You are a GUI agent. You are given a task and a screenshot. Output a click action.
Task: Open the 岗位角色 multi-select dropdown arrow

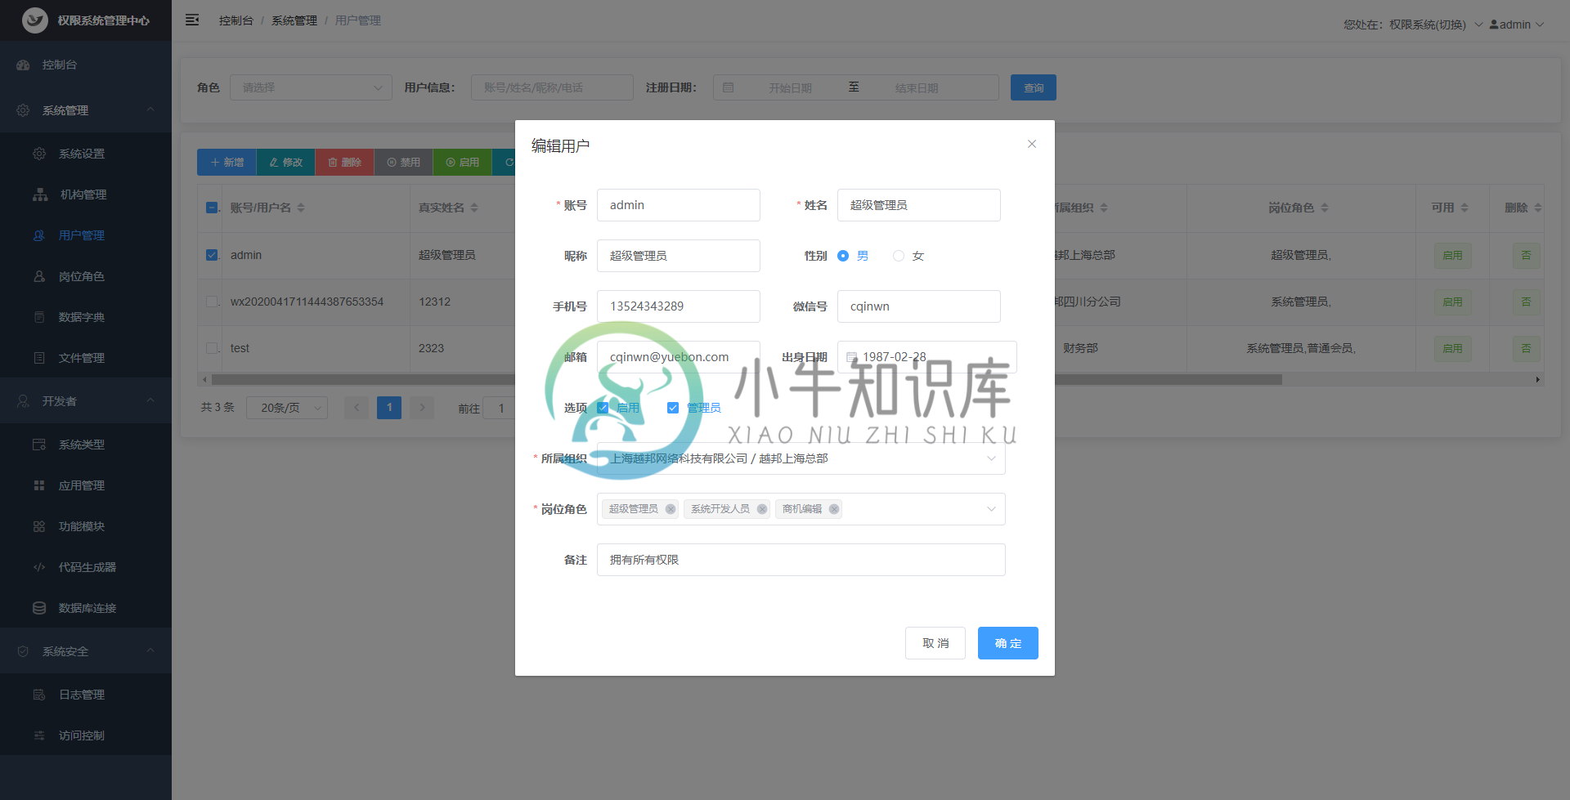click(x=991, y=509)
